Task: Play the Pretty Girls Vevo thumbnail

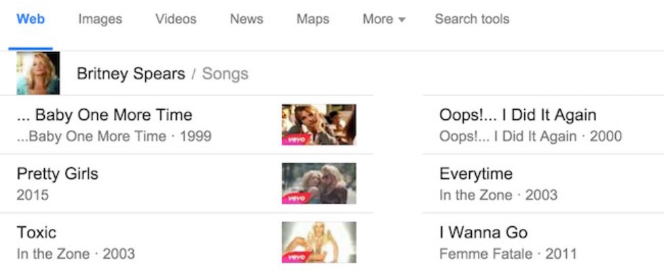Action: pos(318,184)
